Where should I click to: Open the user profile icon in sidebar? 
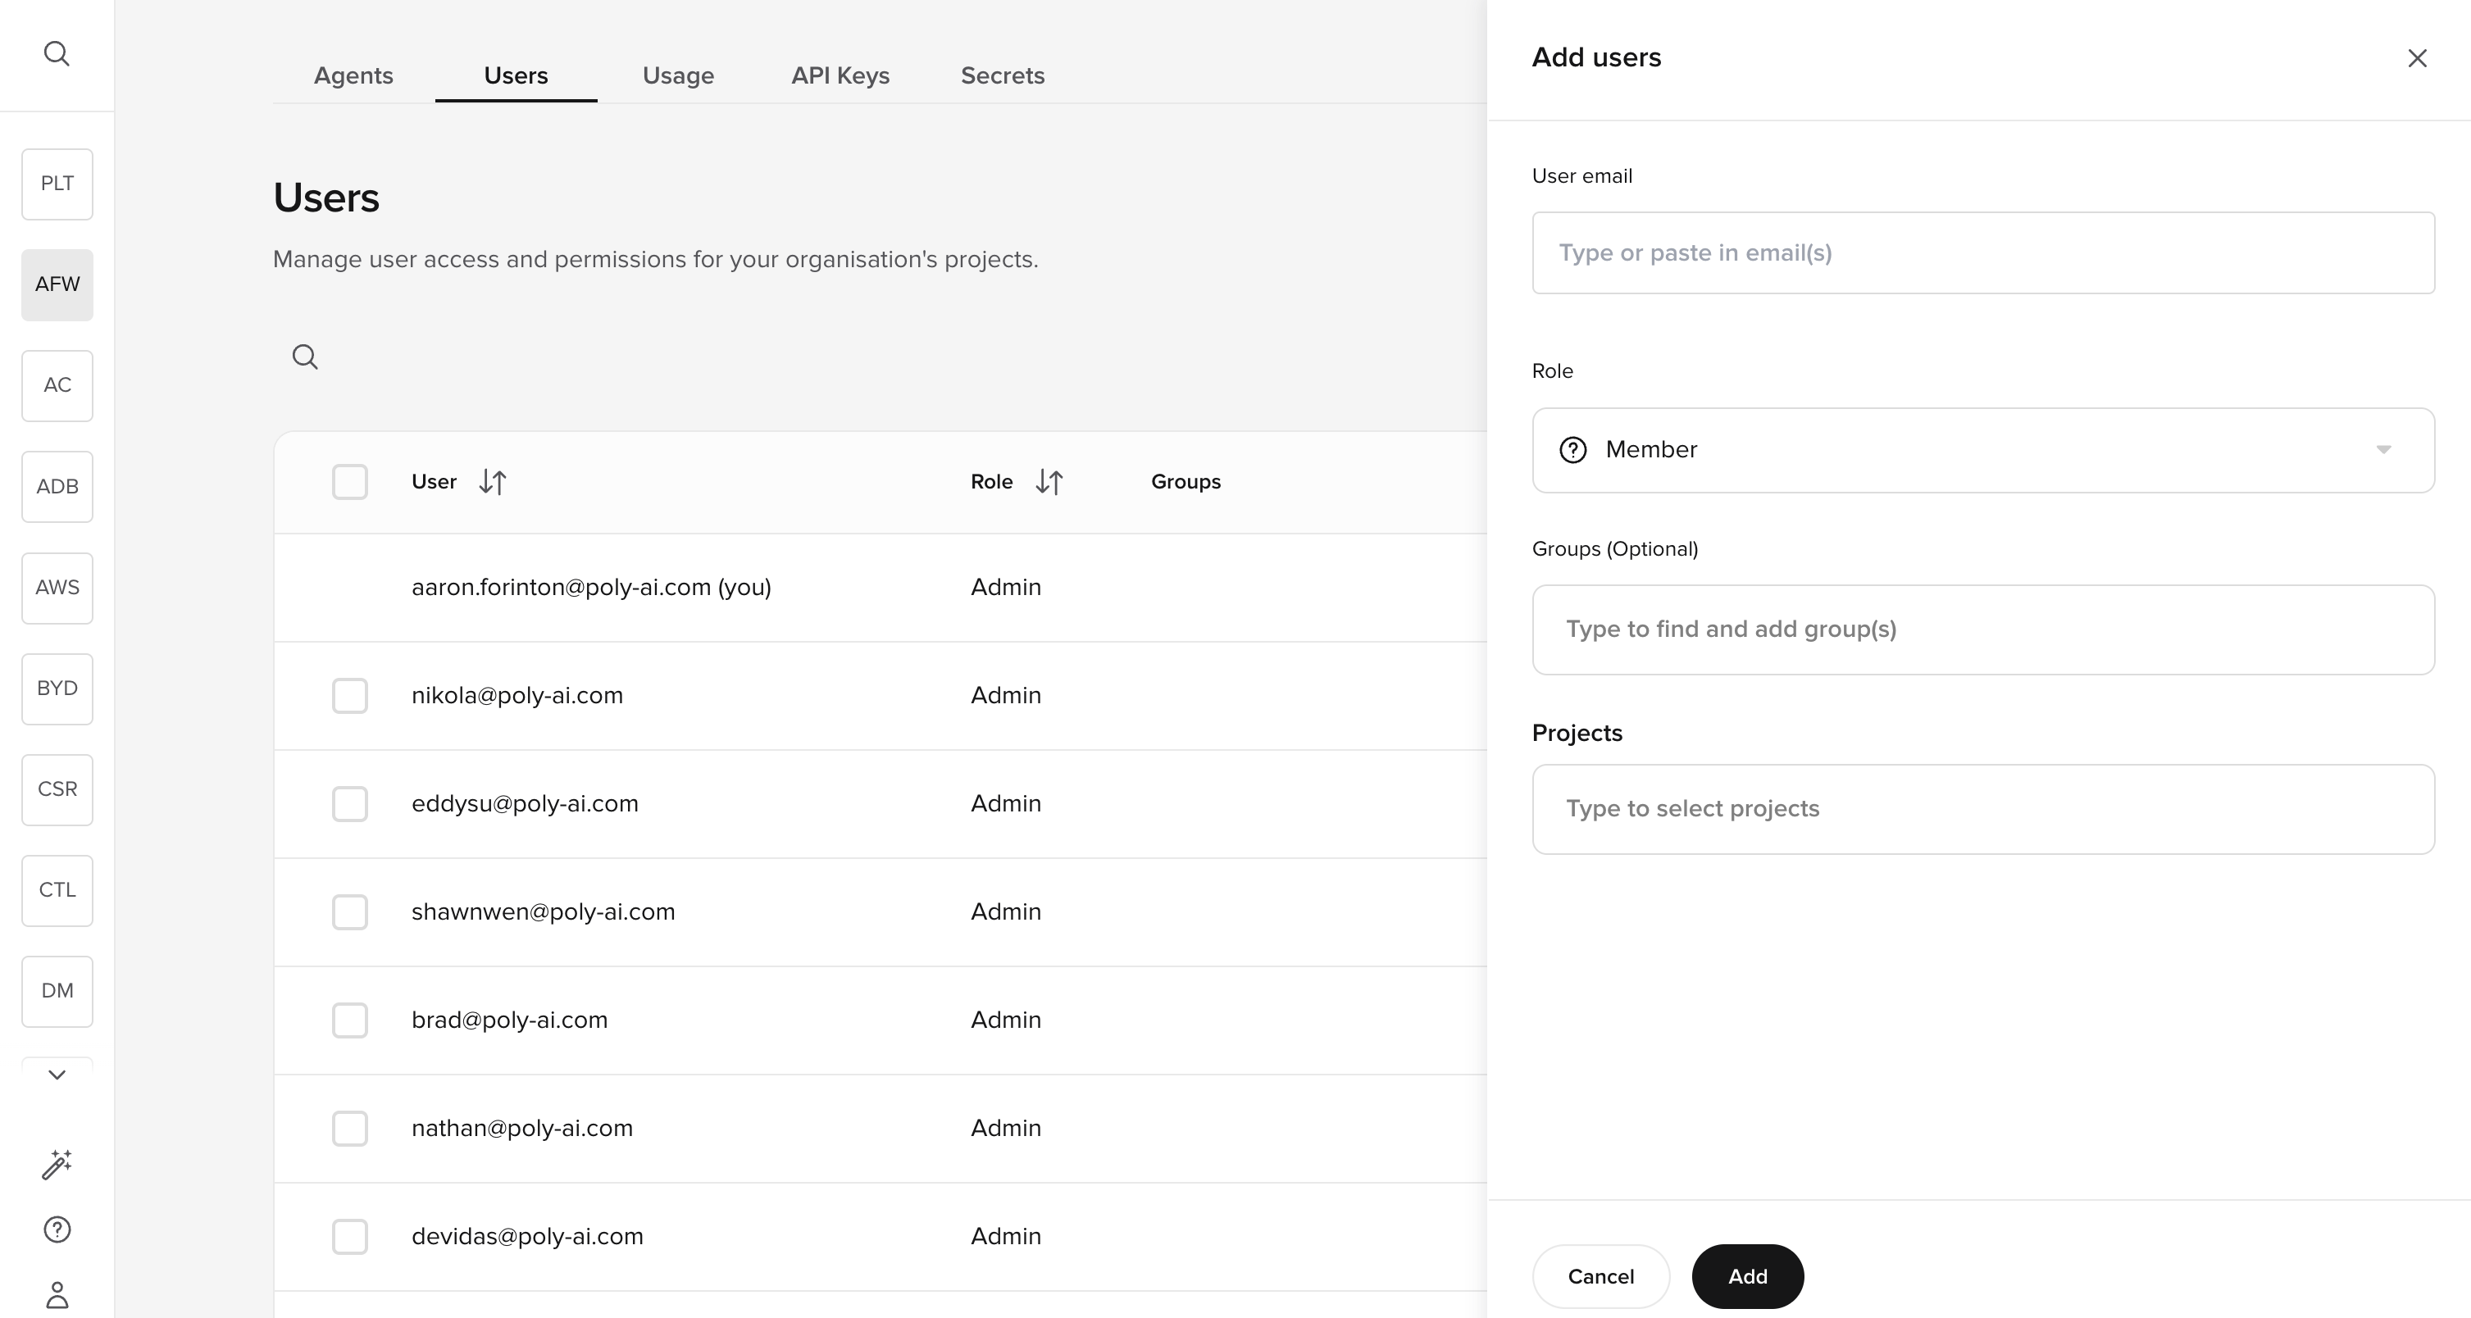(57, 1295)
